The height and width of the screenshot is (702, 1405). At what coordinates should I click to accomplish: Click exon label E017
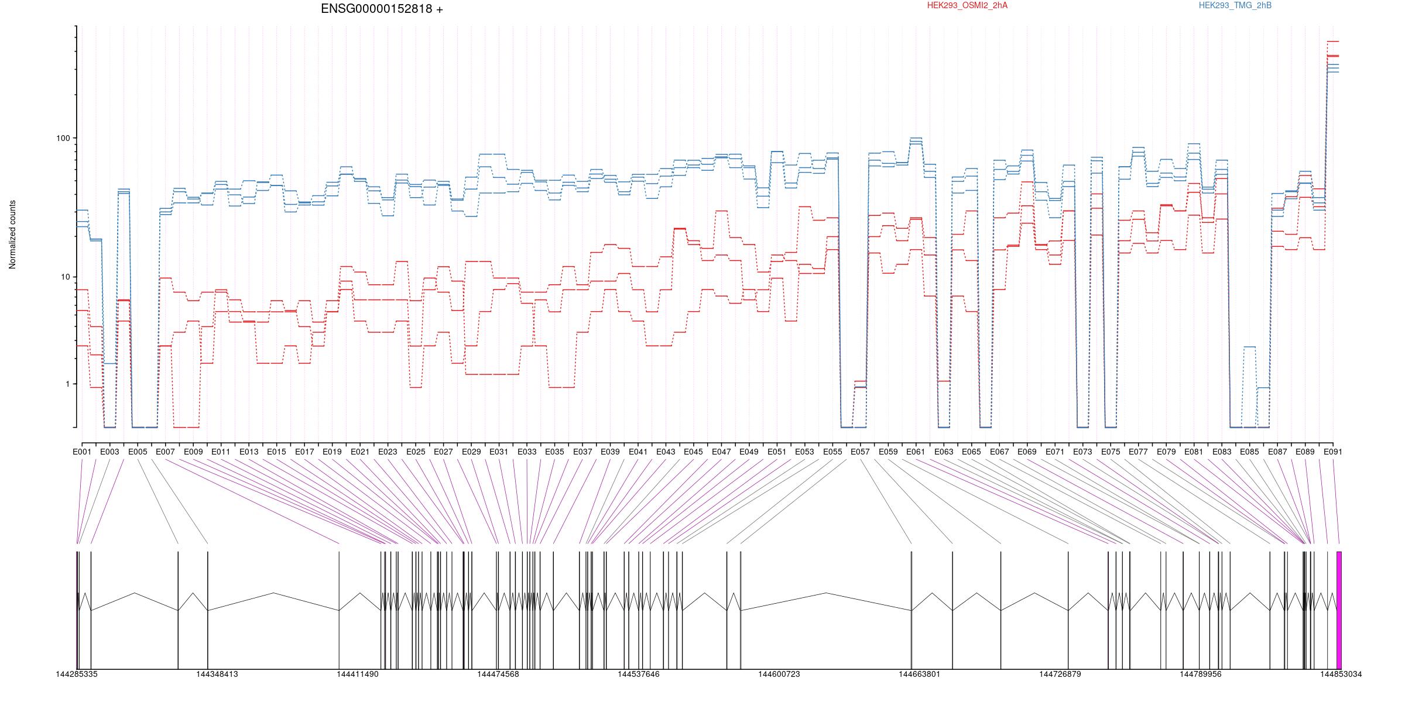click(x=304, y=452)
